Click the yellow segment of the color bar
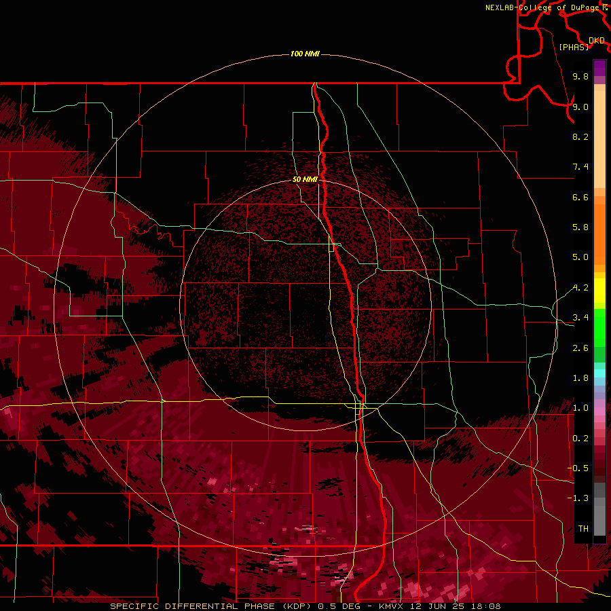Image resolution: width=611 pixels, height=611 pixels. [599, 291]
